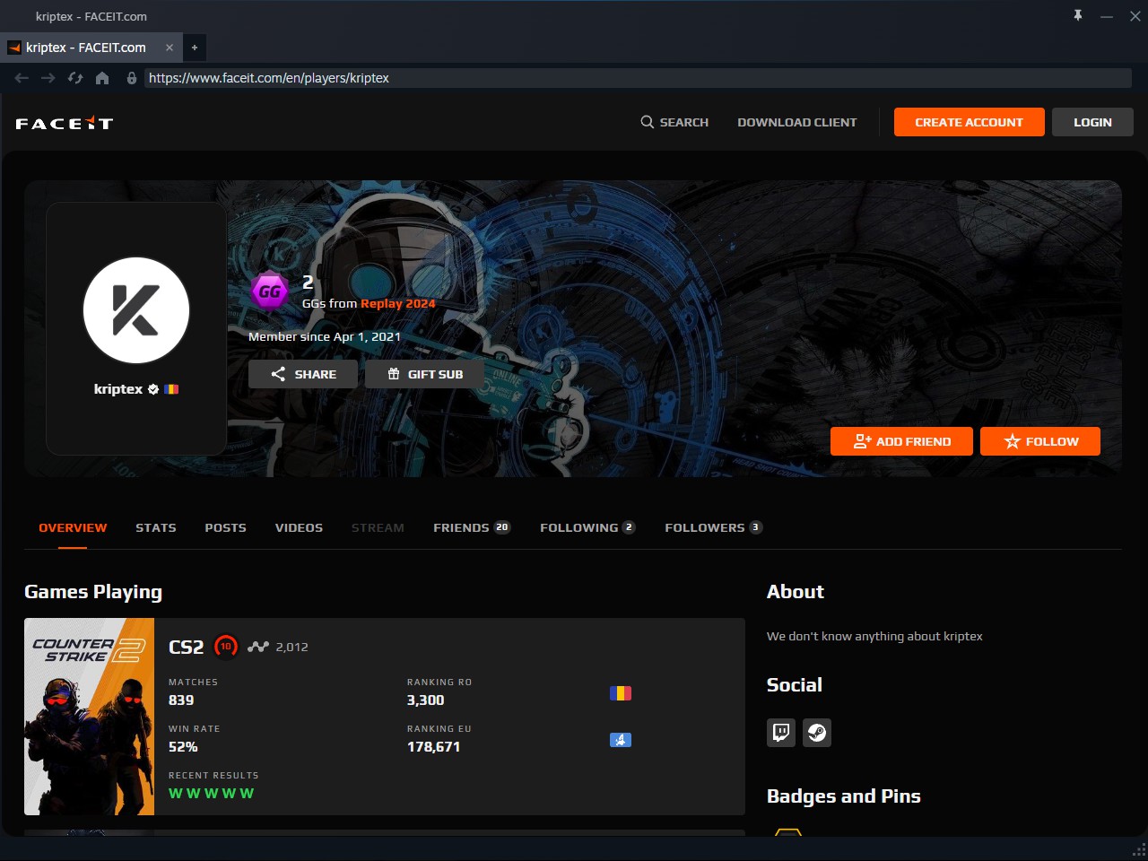This screenshot has width=1148, height=861.
Task: Click the browser home icon
Action: (x=102, y=78)
